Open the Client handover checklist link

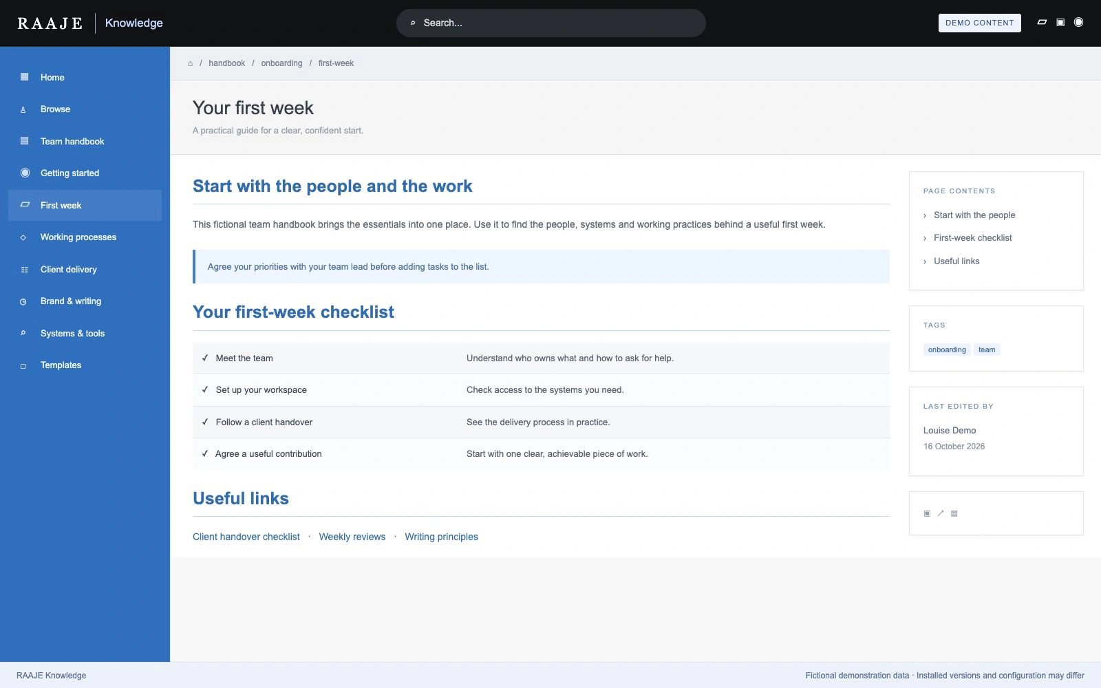click(x=246, y=537)
